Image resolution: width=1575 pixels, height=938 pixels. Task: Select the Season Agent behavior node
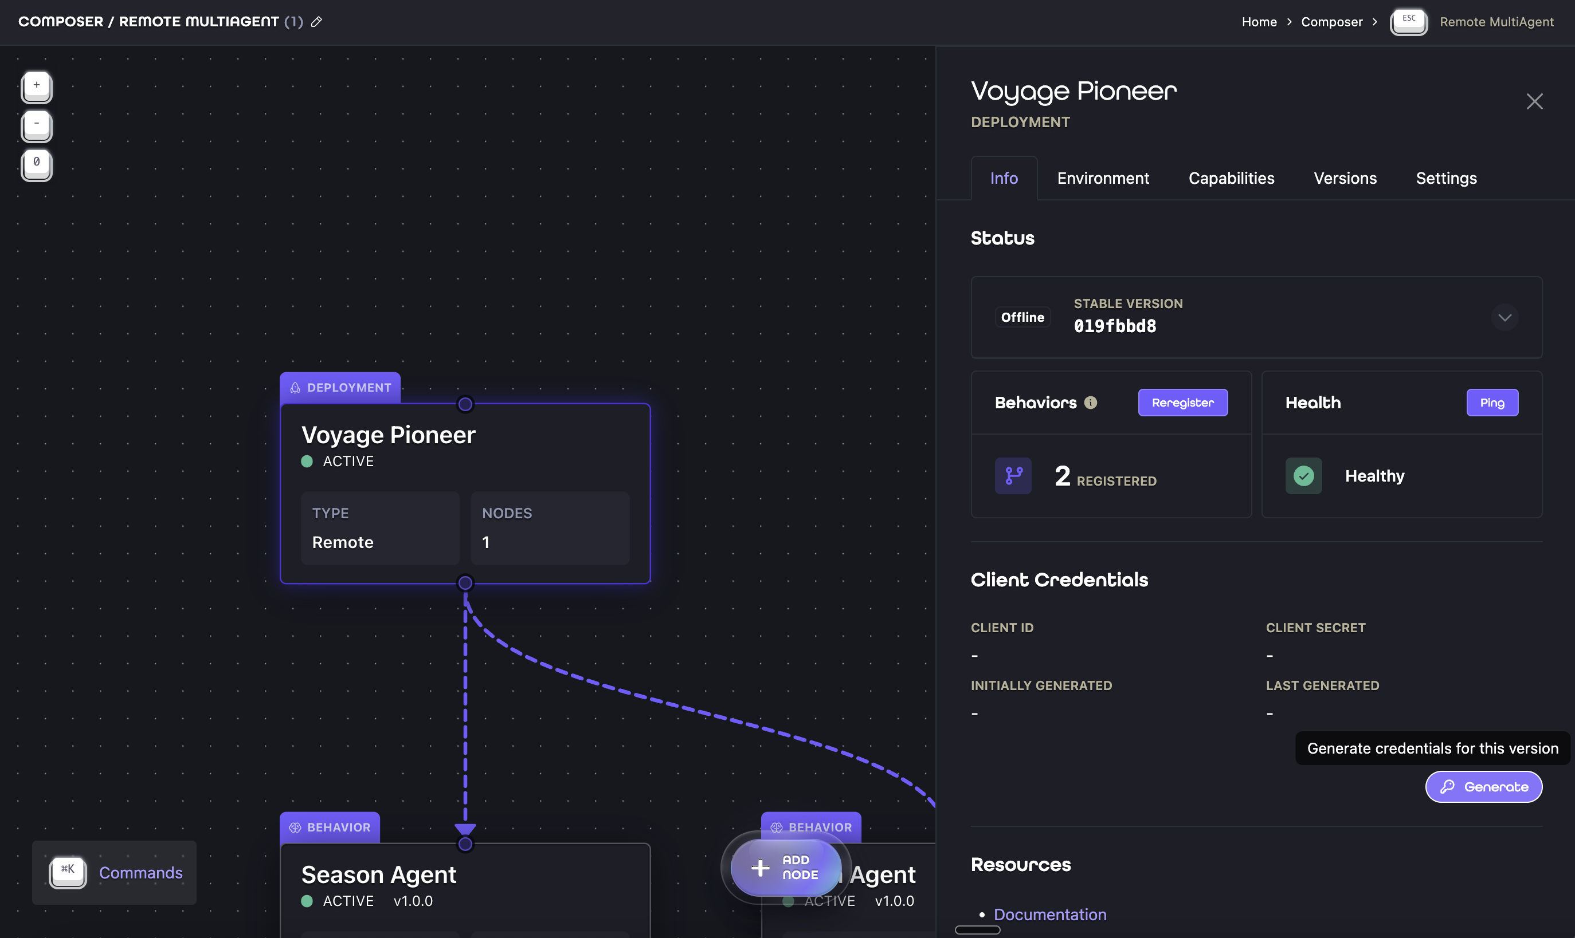pyautogui.click(x=465, y=890)
